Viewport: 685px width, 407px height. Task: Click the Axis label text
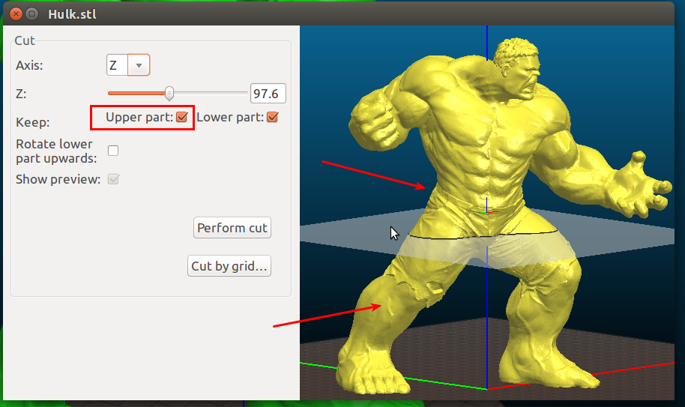coord(29,65)
